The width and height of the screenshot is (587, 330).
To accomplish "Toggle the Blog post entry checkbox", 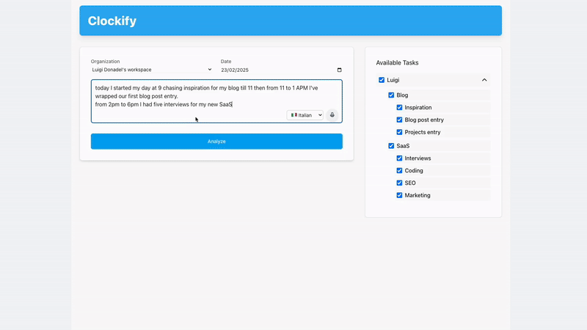I will click(399, 120).
